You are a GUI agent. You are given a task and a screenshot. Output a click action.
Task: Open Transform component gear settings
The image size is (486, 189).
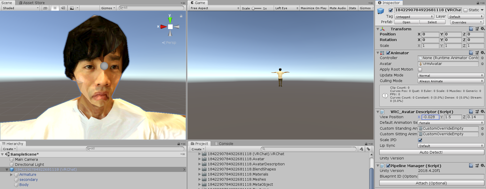pos(482,29)
